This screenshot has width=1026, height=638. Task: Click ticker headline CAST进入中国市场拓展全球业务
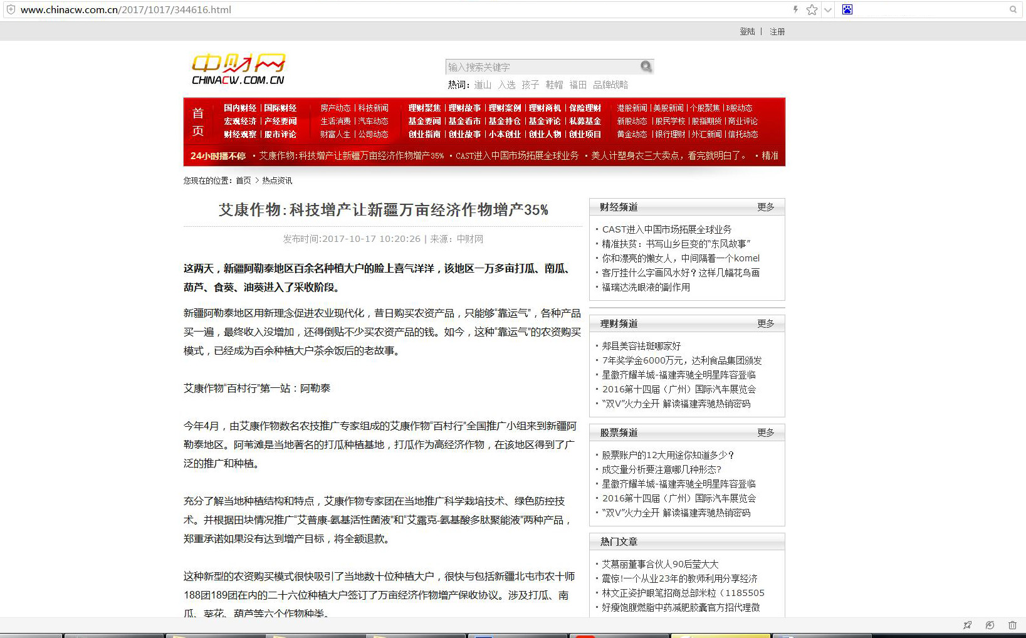tap(517, 155)
